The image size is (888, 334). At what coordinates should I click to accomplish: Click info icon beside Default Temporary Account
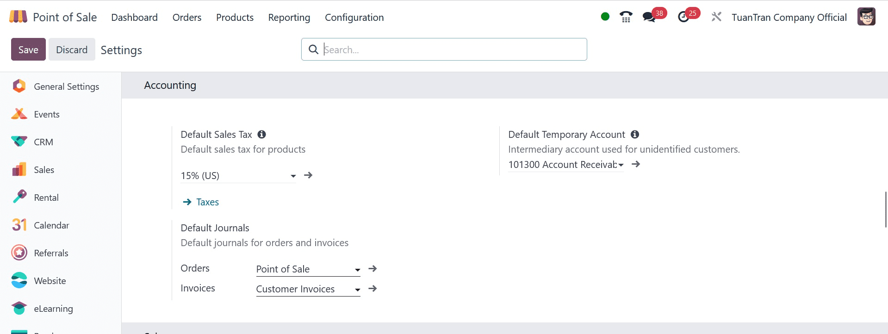point(635,134)
